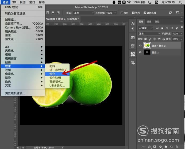The width and height of the screenshot is (185, 149).
Task: Open the Layers panel dock icon
Action: [x=133, y=37]
